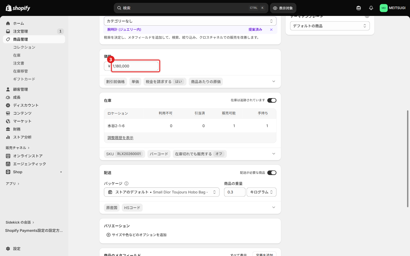
Task: Click the オンラインストア store icon
Action: (8, 156)
